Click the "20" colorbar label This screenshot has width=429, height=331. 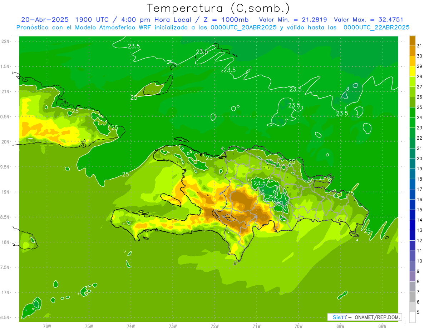[x=419, y=159]
